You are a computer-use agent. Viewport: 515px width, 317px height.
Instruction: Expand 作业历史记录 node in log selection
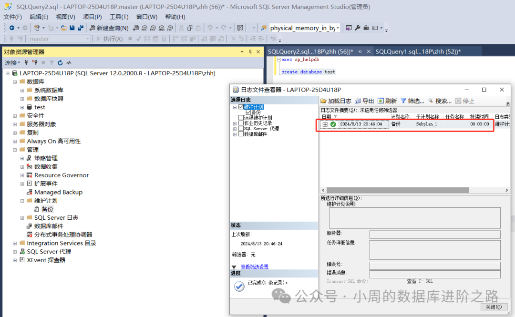tap(235, 123)
